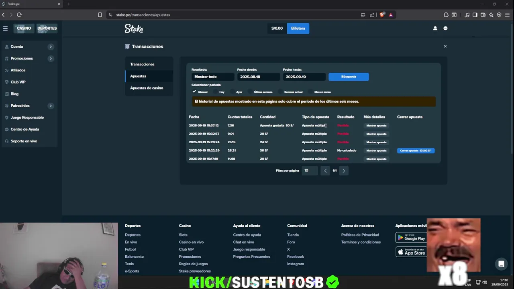Show bet details for 15:37:12 row
The image size is (514, 289).
tap(376, 126)
